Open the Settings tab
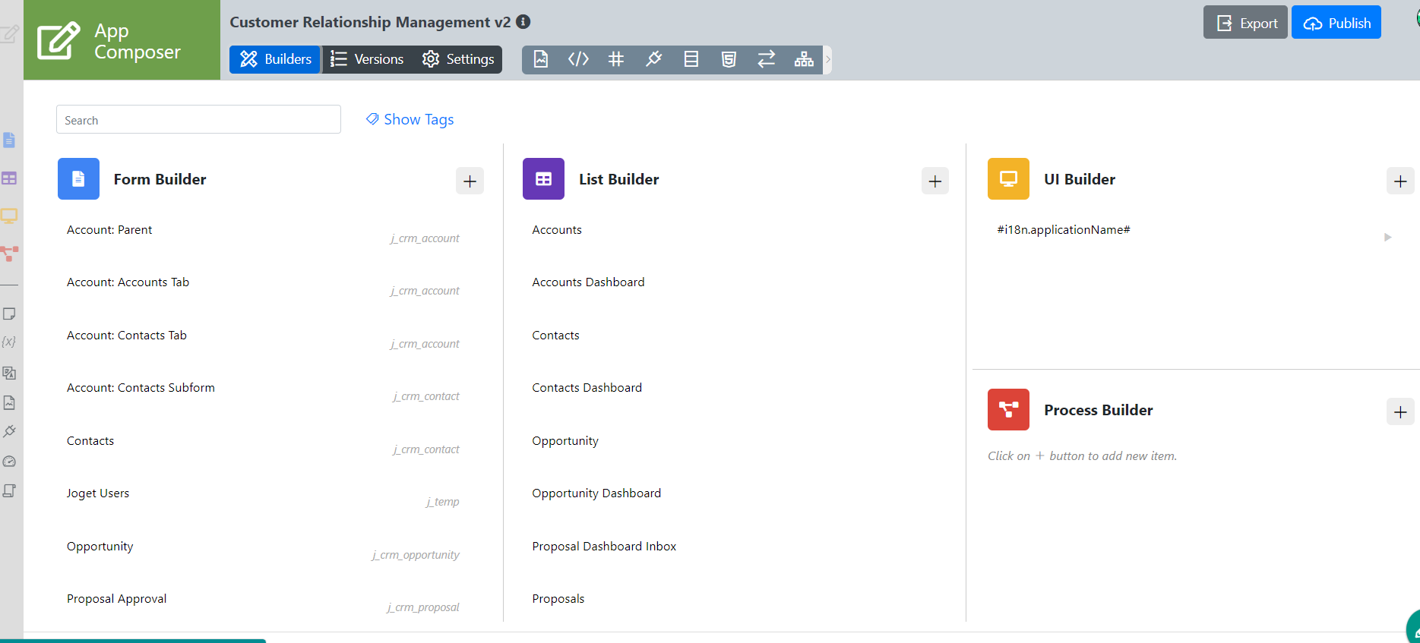This screenshot has width=1420, height=643. pyautogui.click(x=459, y=59)
